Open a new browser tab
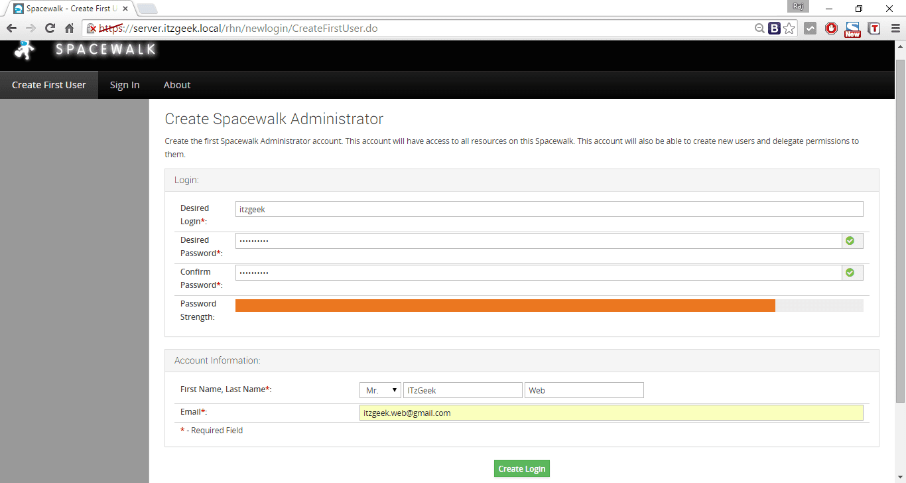 [147, 9]
